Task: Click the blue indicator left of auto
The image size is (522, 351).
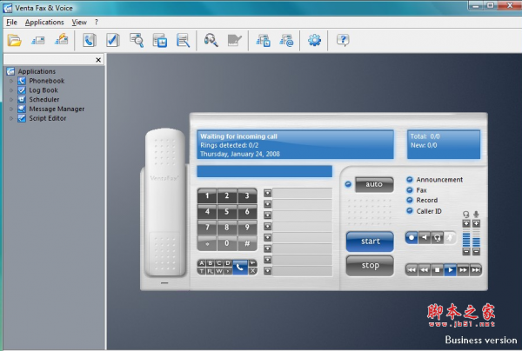Action: (x=348, y=184)
